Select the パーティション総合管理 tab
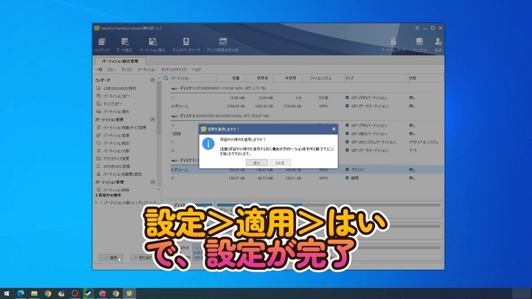The height and width of the screenshot is (299, 532). coord(120,61)
